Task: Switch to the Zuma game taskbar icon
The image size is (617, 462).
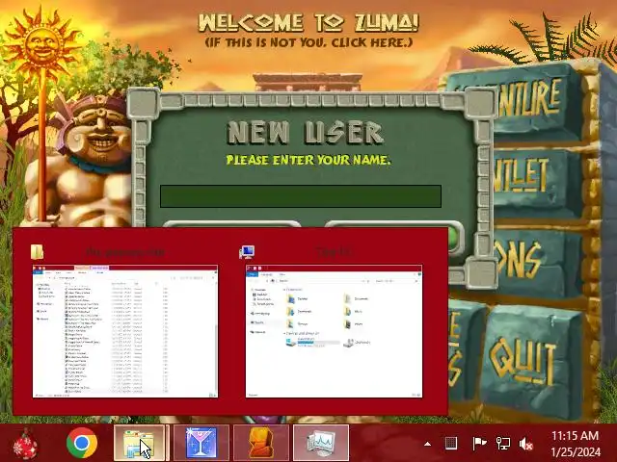Action: (261, 443)
